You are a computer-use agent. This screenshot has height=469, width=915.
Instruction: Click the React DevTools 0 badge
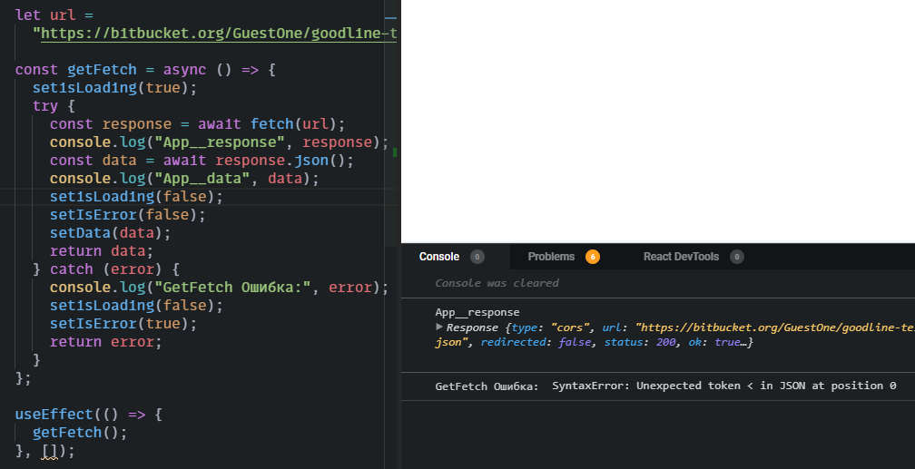click(736, 257)
